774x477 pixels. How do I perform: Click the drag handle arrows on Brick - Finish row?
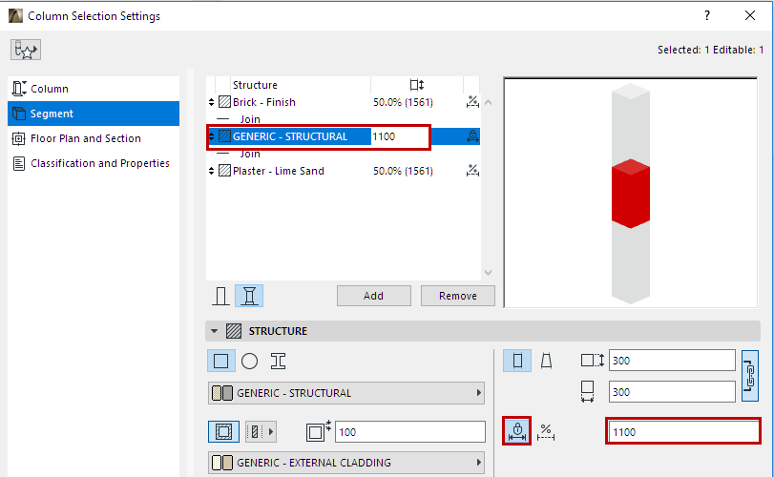click(211, 102)
